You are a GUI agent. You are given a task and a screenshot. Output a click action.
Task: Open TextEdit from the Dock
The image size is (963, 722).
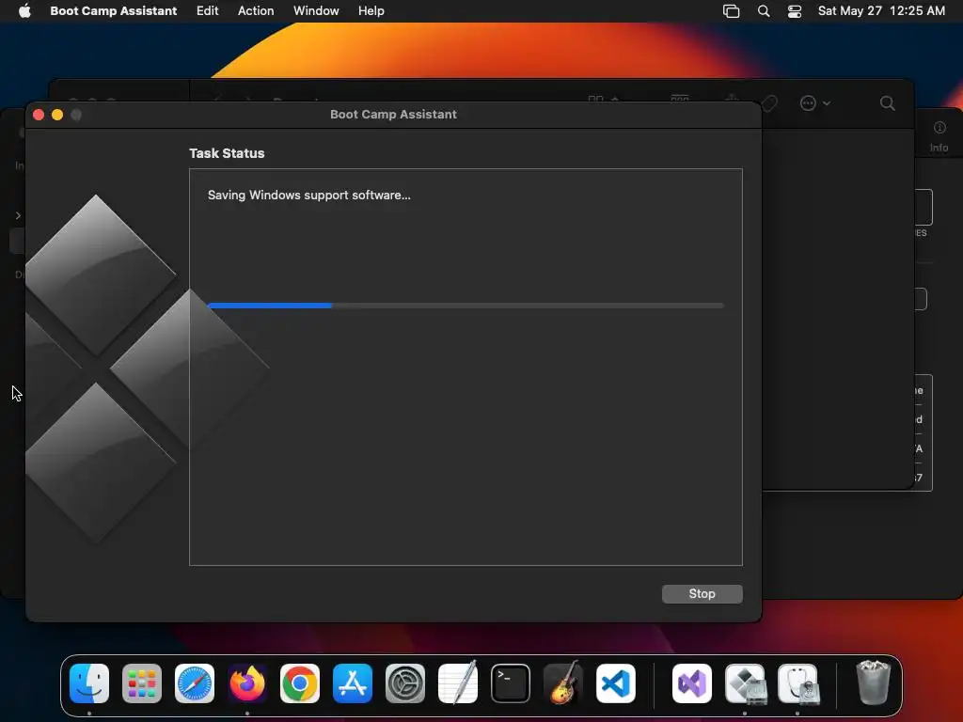coord(458,683)
